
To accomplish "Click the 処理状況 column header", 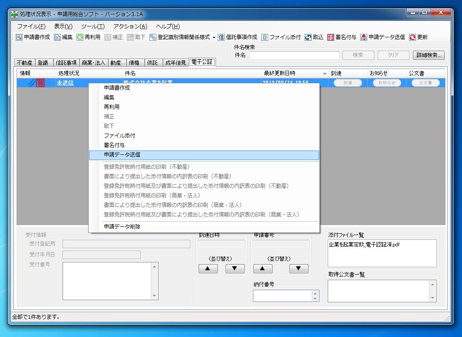I will (x=89, y=73).
